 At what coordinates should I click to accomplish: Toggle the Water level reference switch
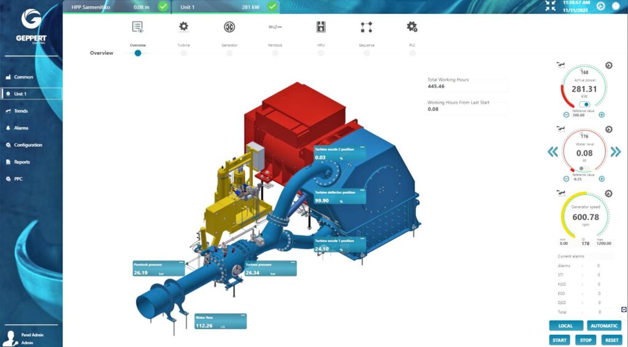[x=584, y=168]
